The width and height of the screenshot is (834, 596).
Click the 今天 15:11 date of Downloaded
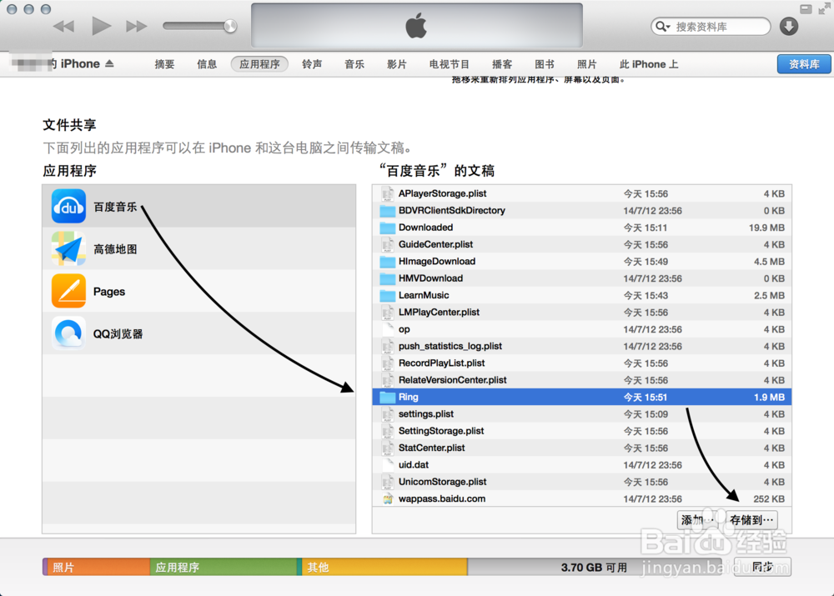(x=646, y=228)
